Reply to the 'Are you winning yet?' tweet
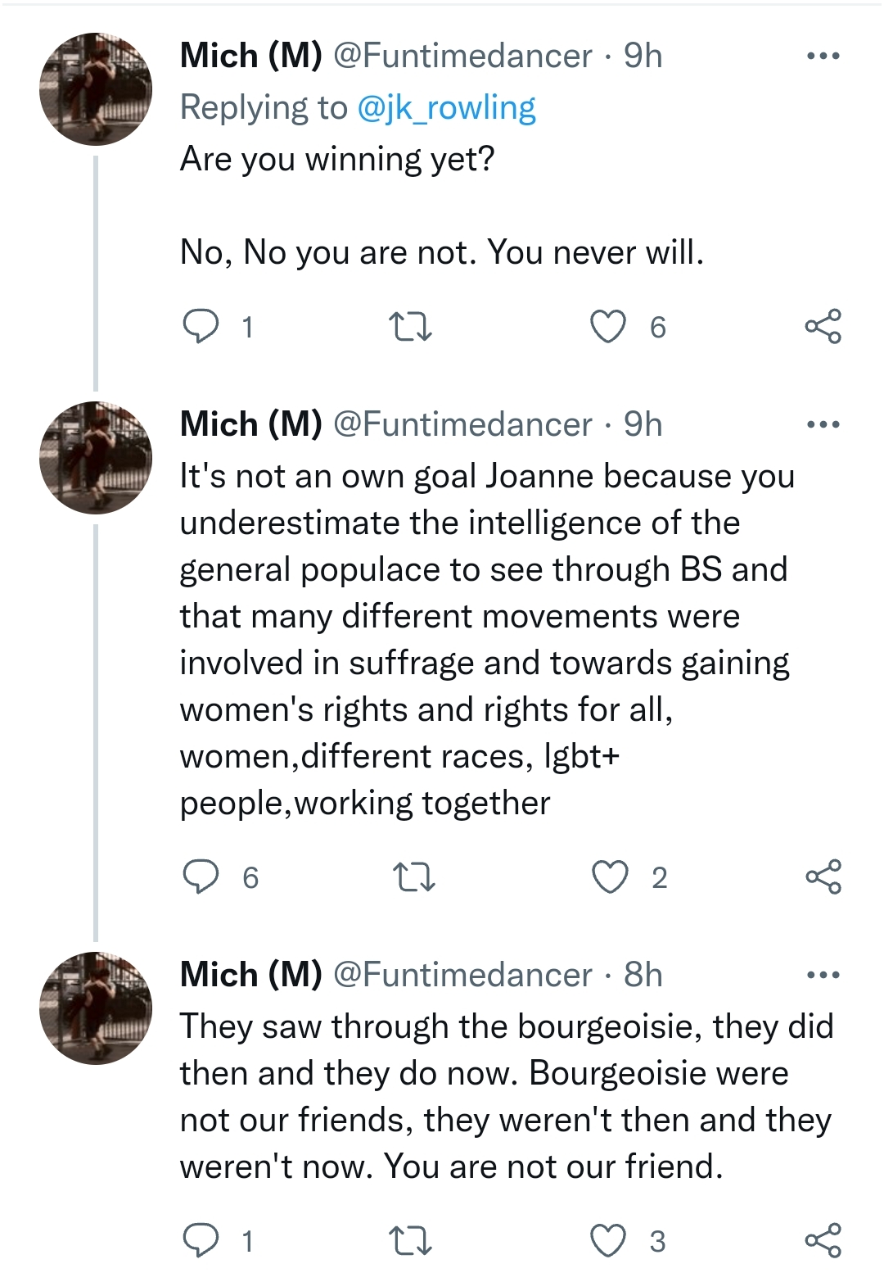The width and height of the screenshot is (884, 1282). (x=201, y=327)
